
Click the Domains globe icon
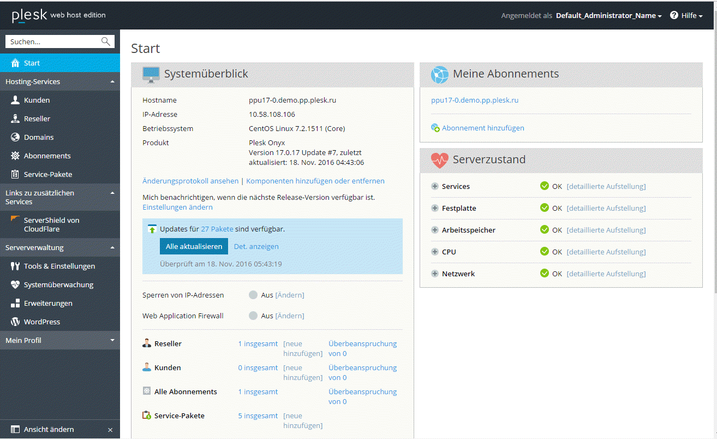pyautogui.click(x=15, y=137)
